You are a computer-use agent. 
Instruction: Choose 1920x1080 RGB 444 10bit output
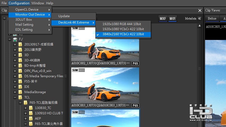point(123,24)
